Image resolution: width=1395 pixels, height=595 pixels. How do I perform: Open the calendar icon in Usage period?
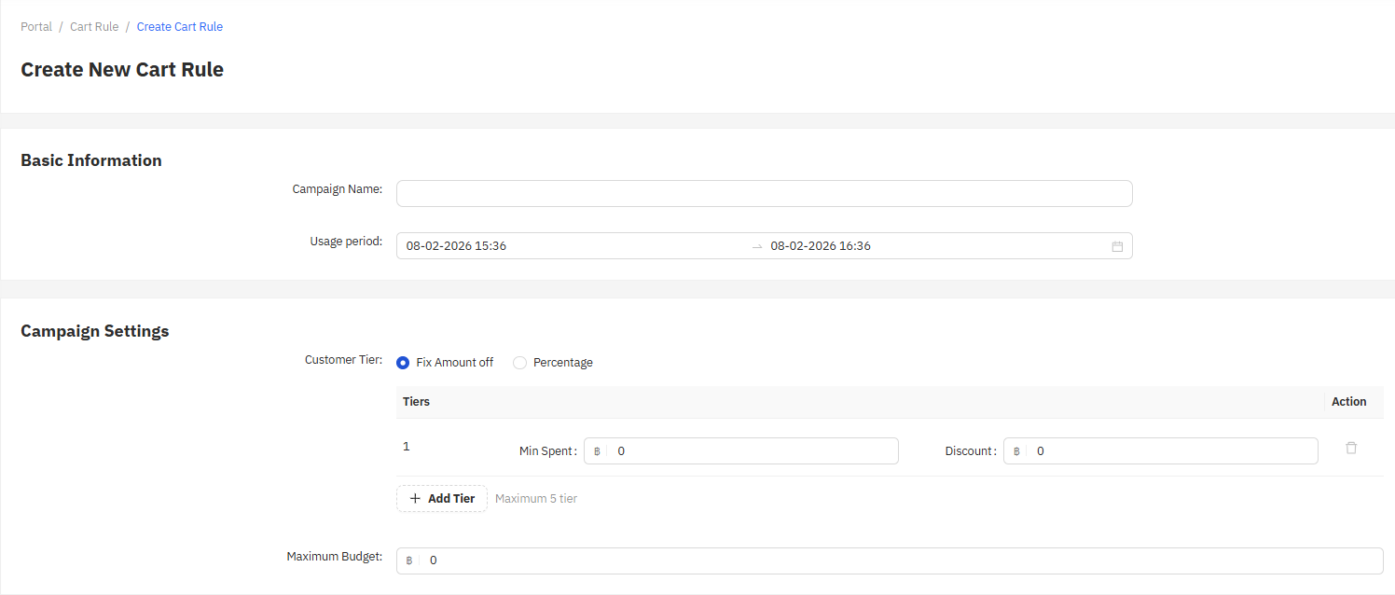pos(1117,246)
